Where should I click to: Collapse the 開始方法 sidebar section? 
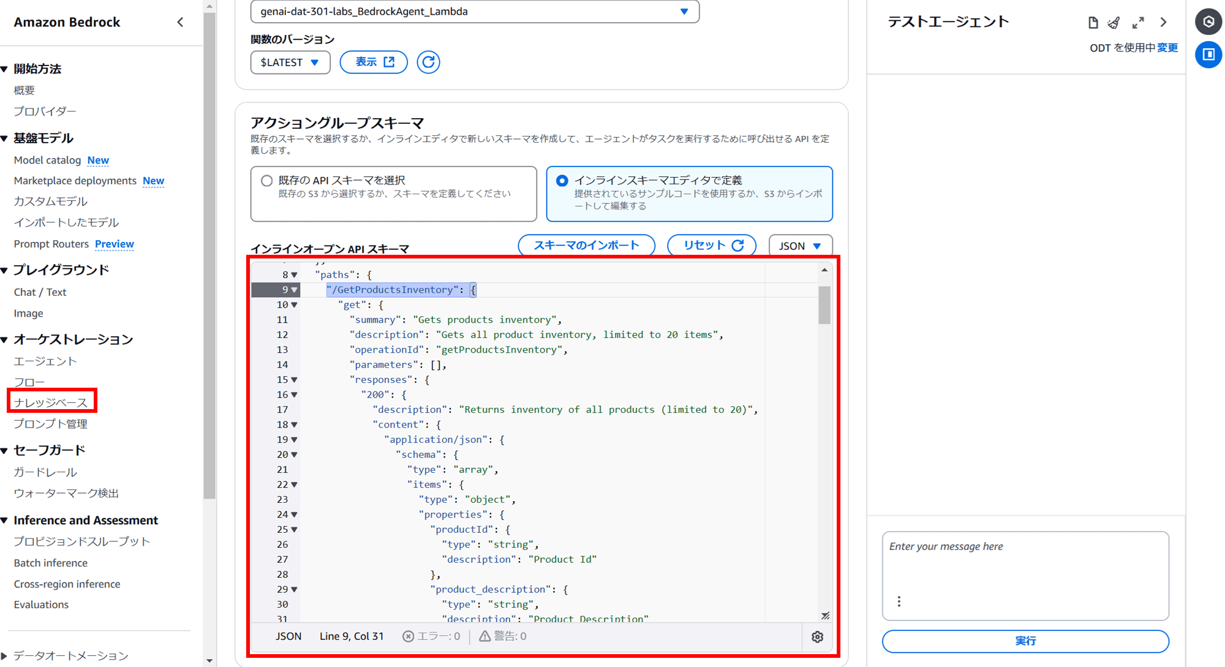tap(5, 69)
